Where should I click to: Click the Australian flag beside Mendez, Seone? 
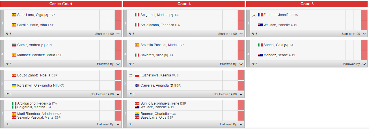point(260,55)
